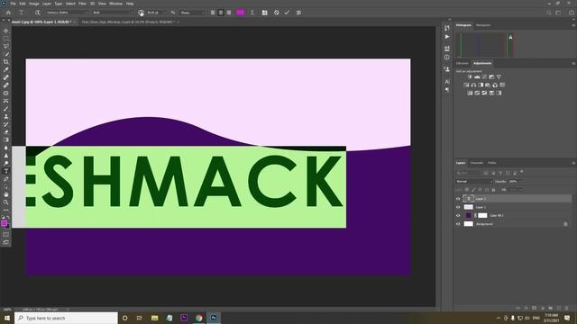Select the Gradient tool
This screenshot has width=577, height=324.
coord(6,139)
